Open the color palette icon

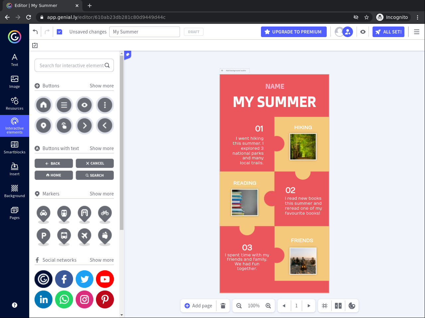(x=352, y=306)
